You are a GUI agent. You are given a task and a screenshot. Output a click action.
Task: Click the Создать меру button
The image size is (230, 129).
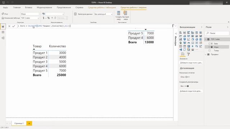coord(119,15)
